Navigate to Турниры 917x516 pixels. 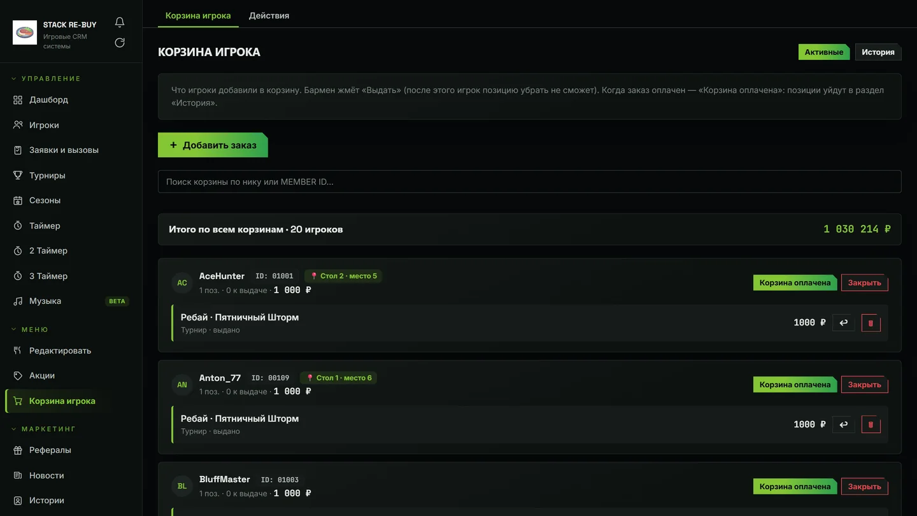point(71,175)
